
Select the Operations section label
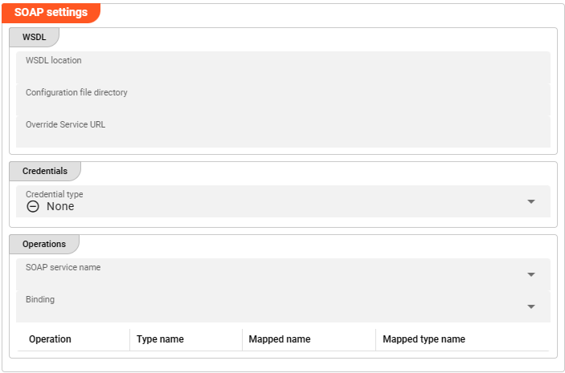pyautogui.click(x=43, y=244)
